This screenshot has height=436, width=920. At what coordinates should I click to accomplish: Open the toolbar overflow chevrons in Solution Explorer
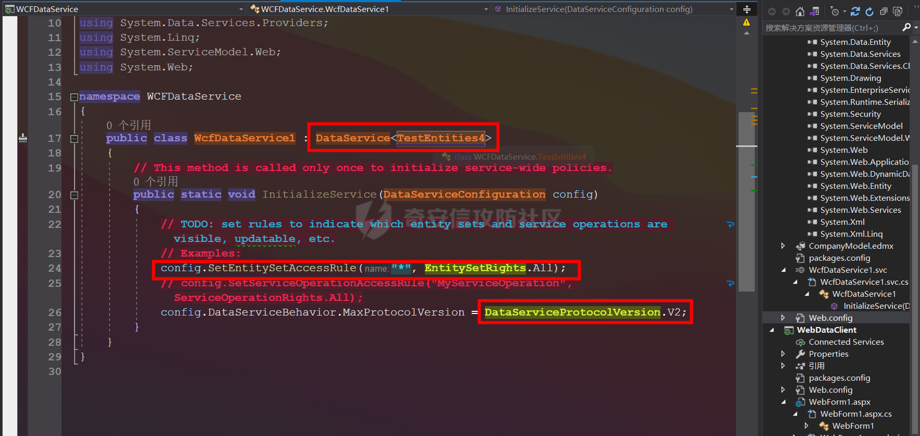pyautogui.click(x=916, y=7)
